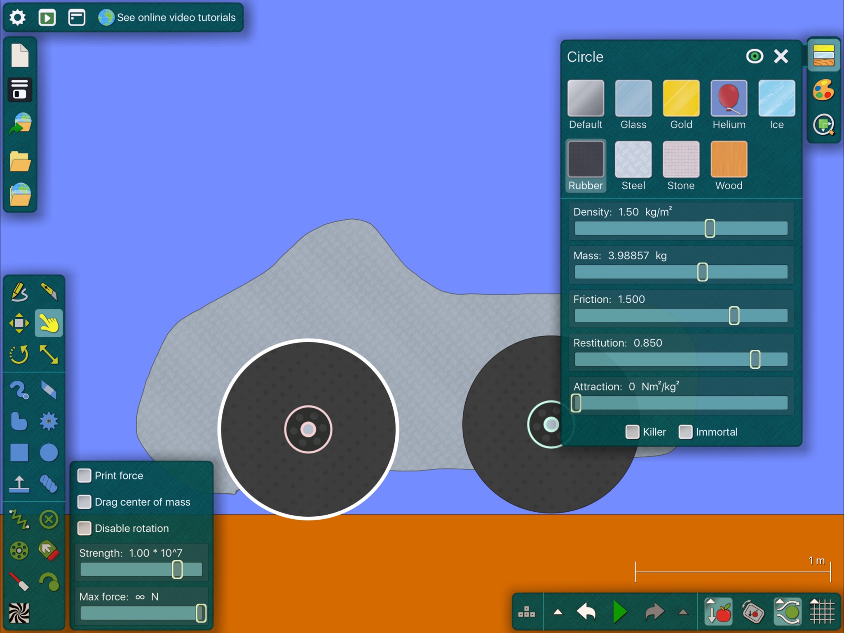
Task: Choose the Stone material
Action: click(x=681, y=166)
